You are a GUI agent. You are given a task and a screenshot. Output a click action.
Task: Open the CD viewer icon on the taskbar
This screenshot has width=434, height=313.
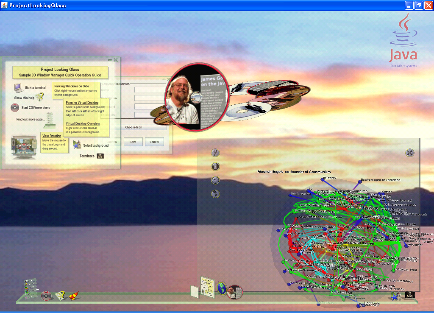pyautogui.click(x=46, y=296)
